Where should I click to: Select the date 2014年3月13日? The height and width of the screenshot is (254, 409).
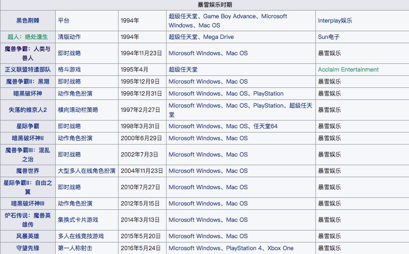coord(140,220)
